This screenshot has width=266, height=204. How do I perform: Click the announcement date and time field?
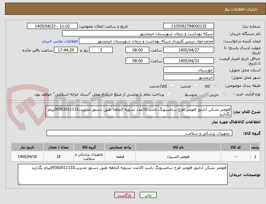pos(52,26)
